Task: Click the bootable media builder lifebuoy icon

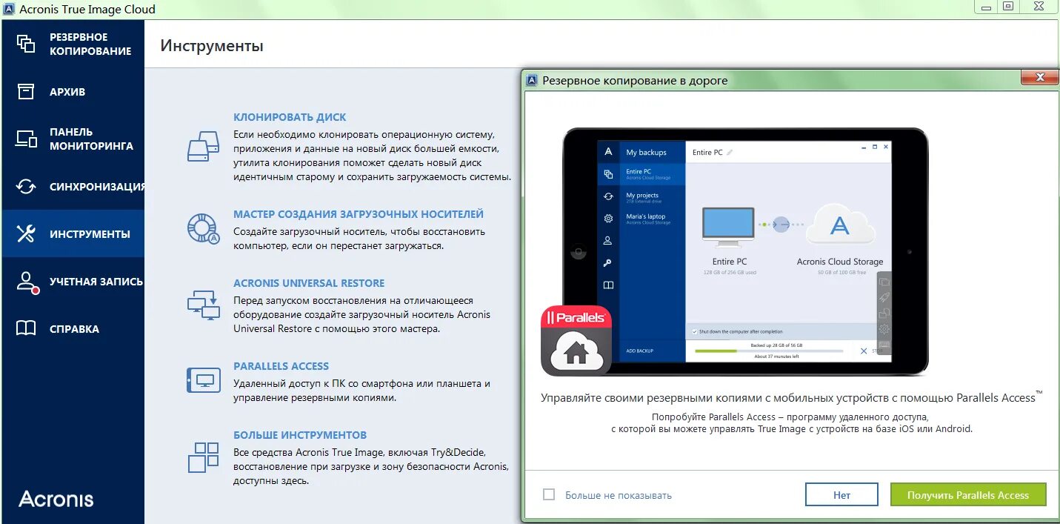Action: point(203,228)
